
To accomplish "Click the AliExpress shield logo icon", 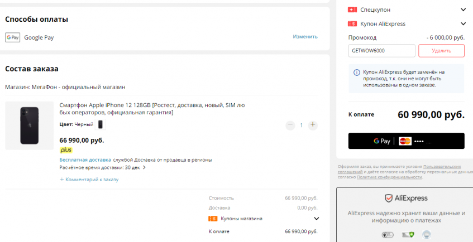I will 388,198.
